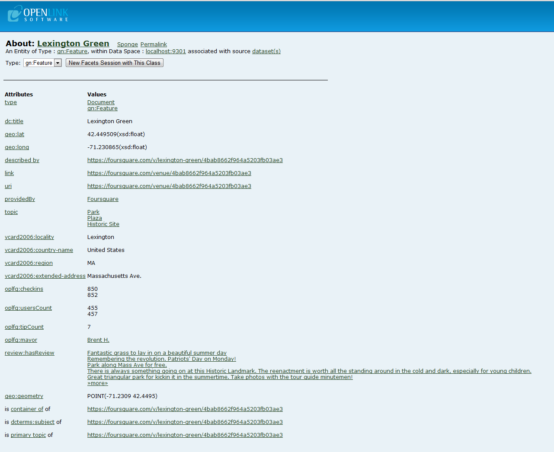This screenshot has width=554, height=452.
Task: Open the Foursquare providedBy value
Action: [x=102, y=199]
